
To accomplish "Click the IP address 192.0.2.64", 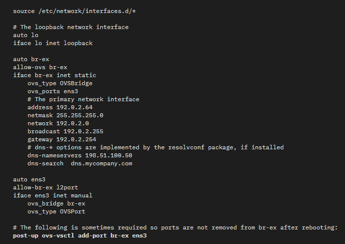I will (x=75, y=107).
